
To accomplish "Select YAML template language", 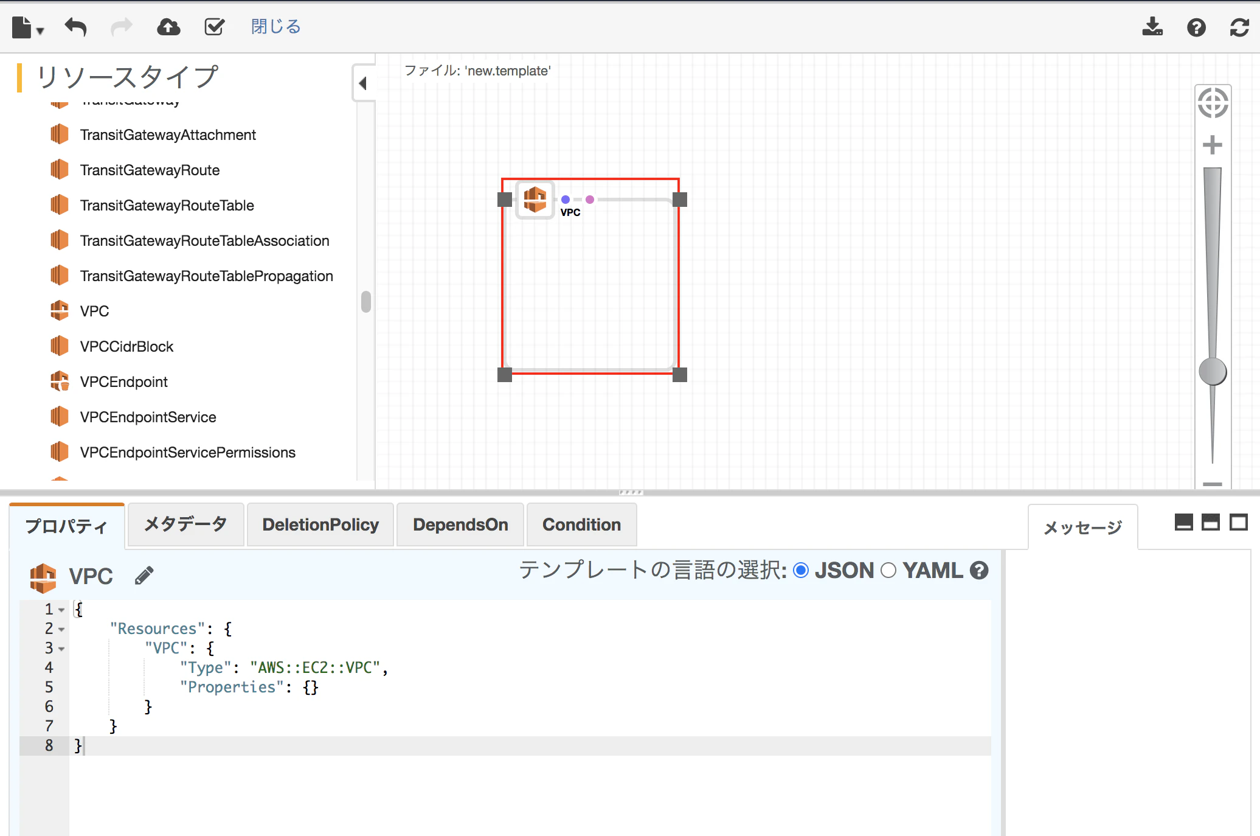I will pyautogui.click(x=888, y=571).
